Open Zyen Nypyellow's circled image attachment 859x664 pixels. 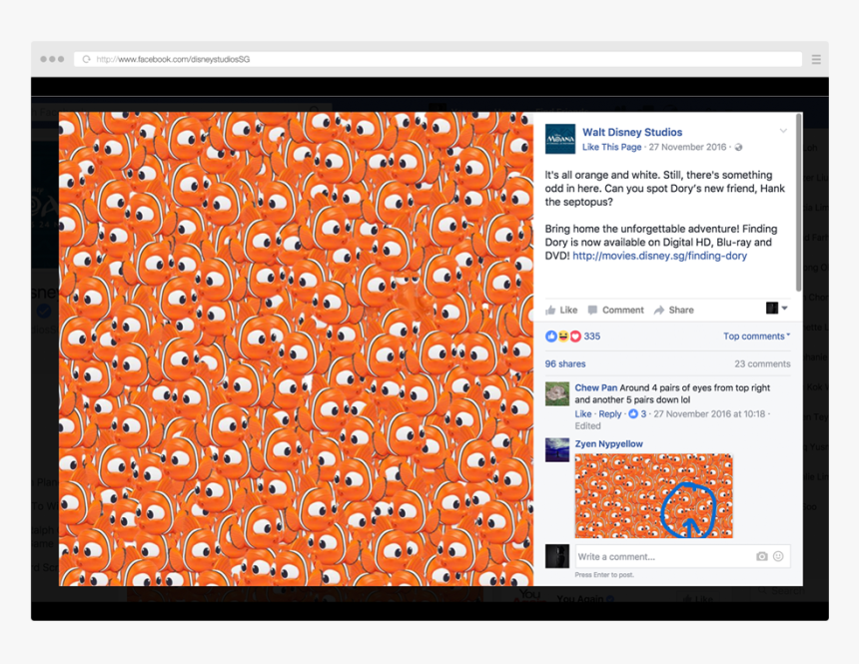click(653, 496)
